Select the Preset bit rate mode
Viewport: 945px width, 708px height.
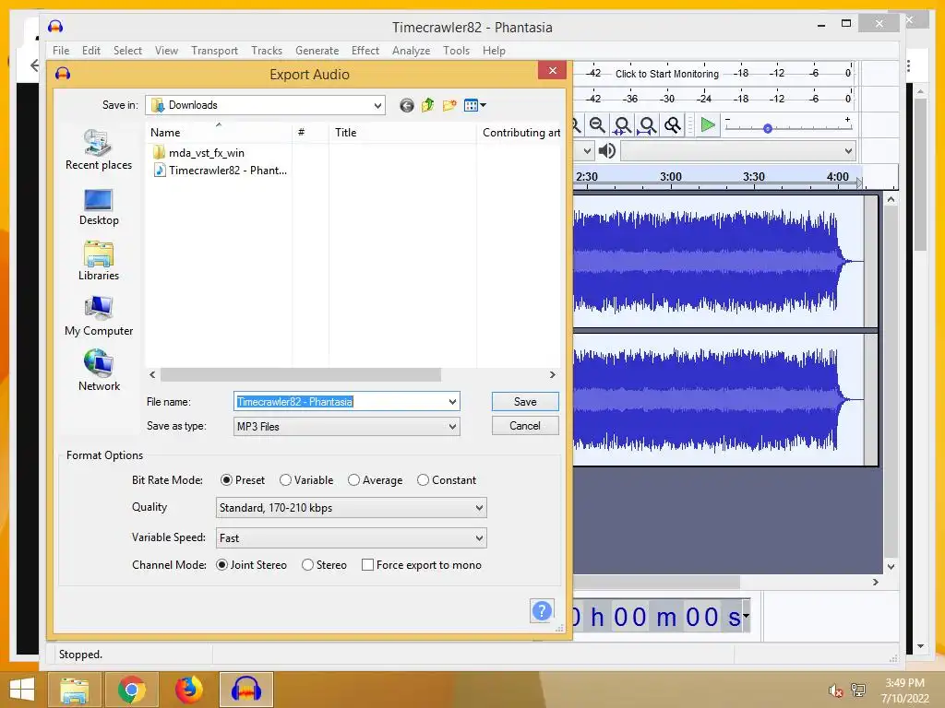(x=243, y=479)
